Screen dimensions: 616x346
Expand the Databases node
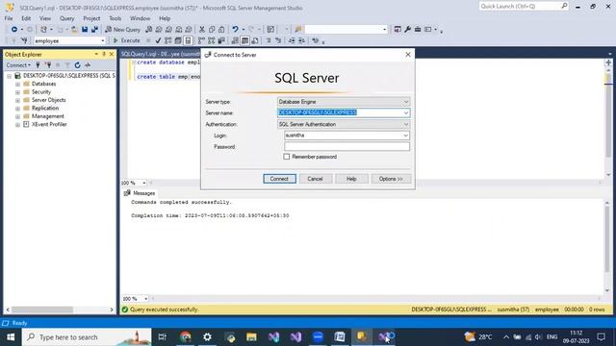click(17, 84)
